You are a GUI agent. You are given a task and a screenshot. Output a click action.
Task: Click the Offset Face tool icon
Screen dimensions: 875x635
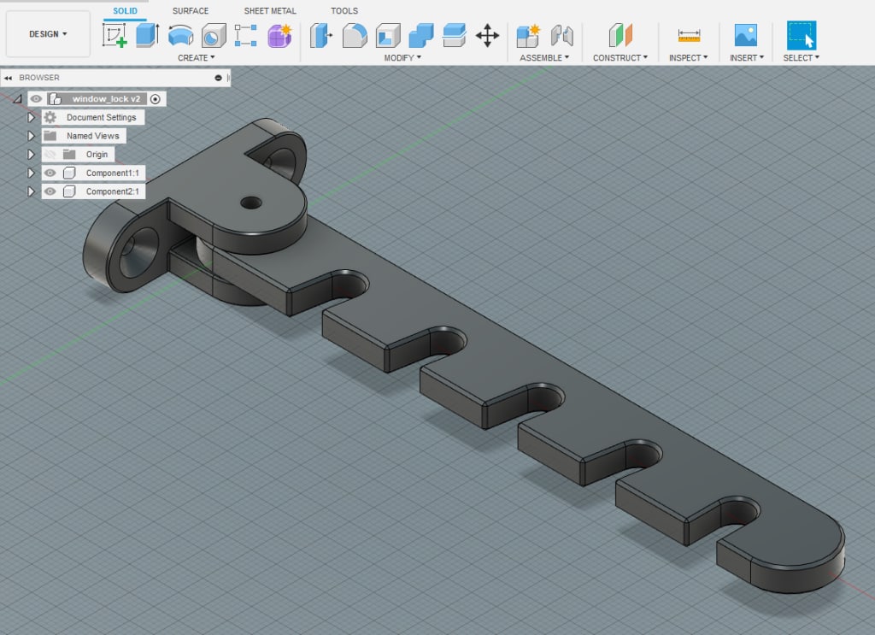coord(455,35)
